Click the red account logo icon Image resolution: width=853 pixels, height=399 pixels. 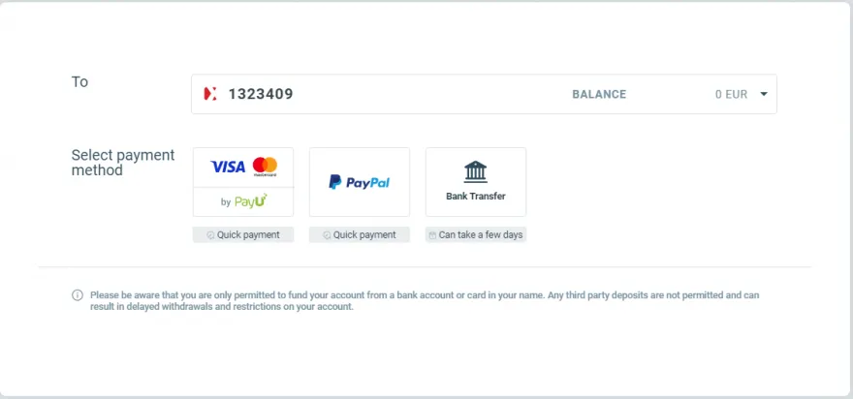[210, 94]
